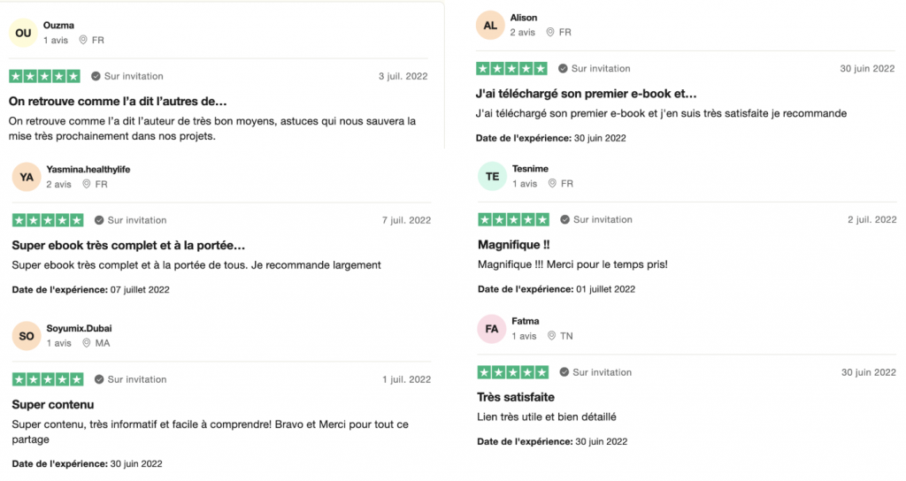Click location pin icon beside Soyumix.Dubai's MA

click(86, 343)
